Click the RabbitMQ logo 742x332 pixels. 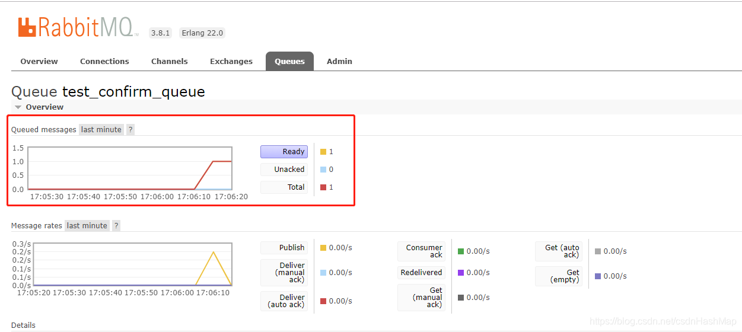tap(78, 28)
